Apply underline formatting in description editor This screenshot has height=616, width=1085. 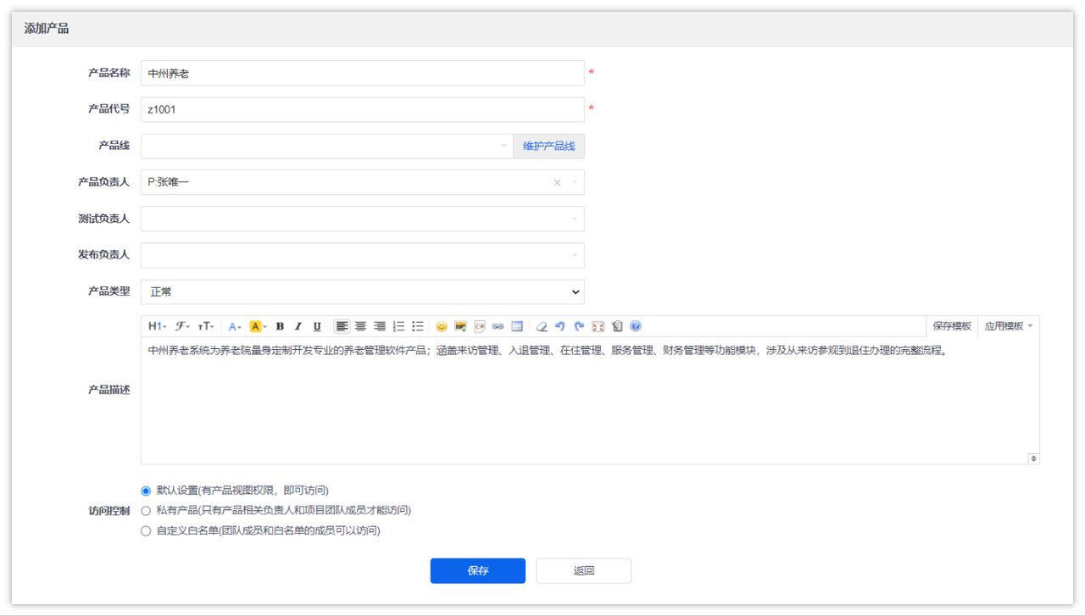317,326
